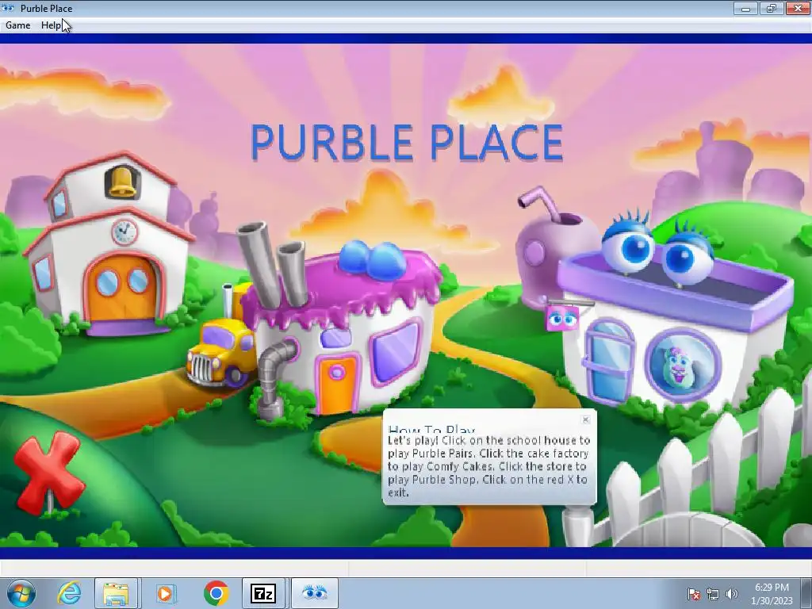The image size is (812, 609).
Task: Close the Purble Place window
Action: (x=798, y=8)
